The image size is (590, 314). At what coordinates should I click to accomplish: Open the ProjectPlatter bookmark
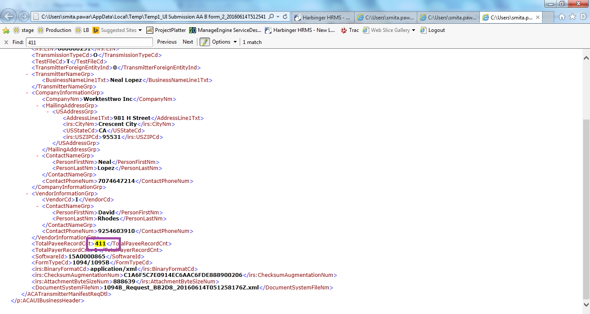tap(166, 30)
